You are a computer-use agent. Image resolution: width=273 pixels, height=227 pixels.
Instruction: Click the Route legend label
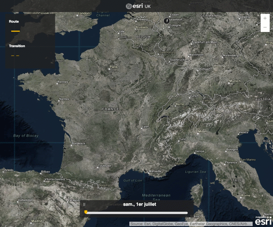(14, 21)
